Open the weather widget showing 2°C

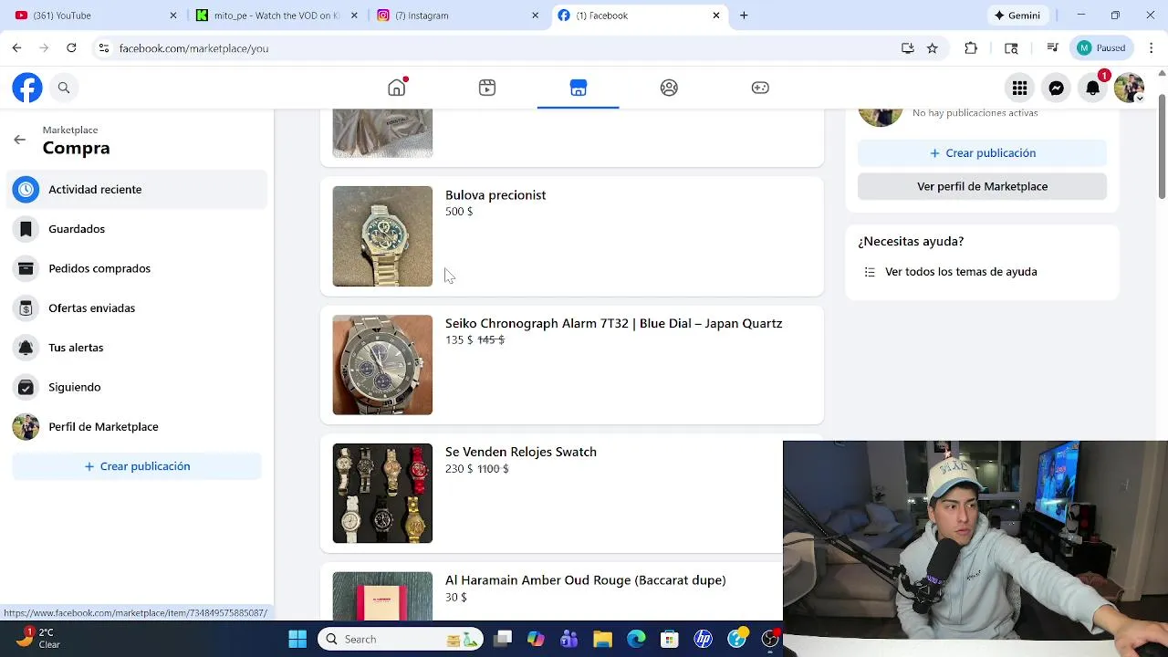pos(38,638)
